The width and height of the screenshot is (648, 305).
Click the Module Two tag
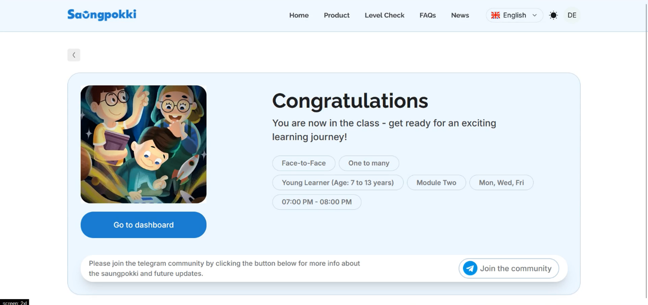(x=436, y=183)
